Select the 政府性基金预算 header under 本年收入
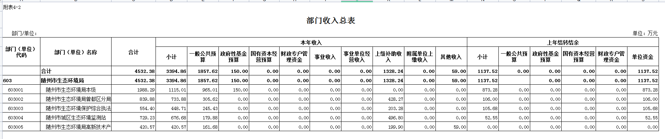Viewport: 665px width, 139px height. pyautogui.click(x=233, y=56)
